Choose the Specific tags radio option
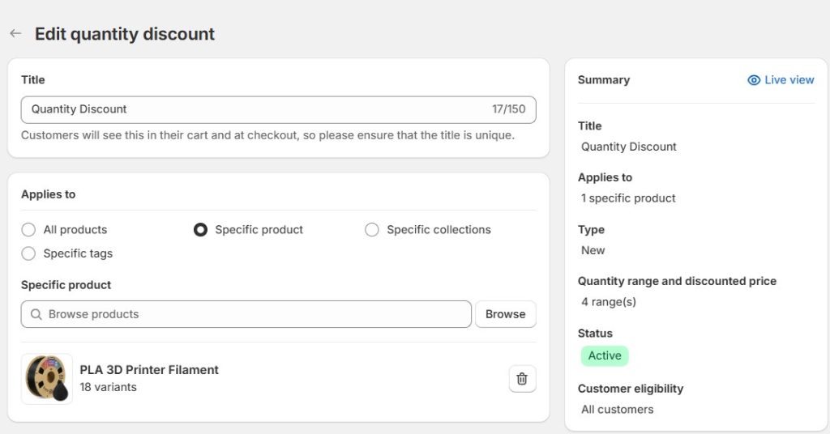Screen dimensions: 830x434 coord(28,253)
